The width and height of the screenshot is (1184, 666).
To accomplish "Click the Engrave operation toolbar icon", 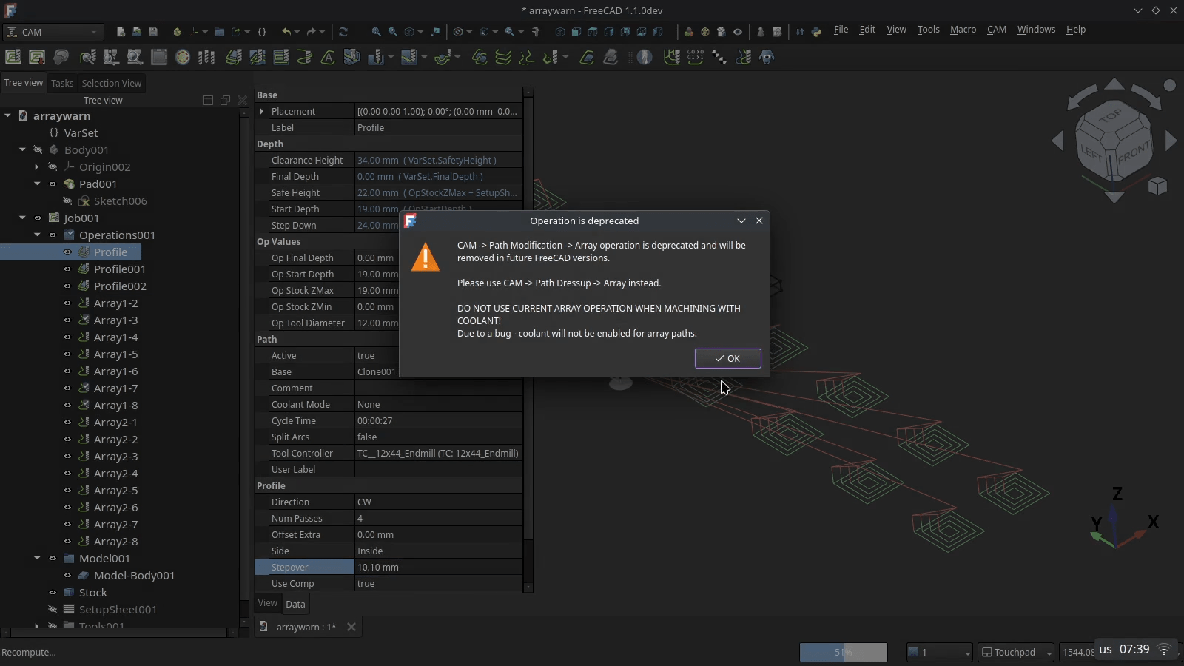I will coord(328,57).
